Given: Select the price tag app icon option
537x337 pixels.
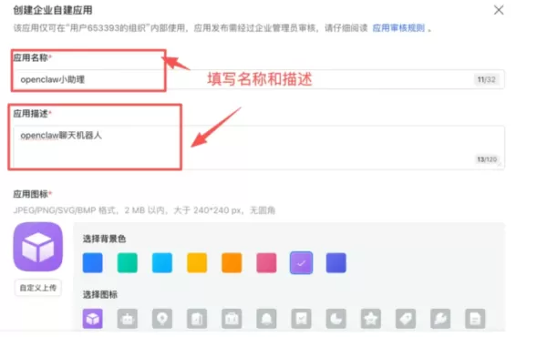Looking at the screenshot, I should [x=406, y=319].
